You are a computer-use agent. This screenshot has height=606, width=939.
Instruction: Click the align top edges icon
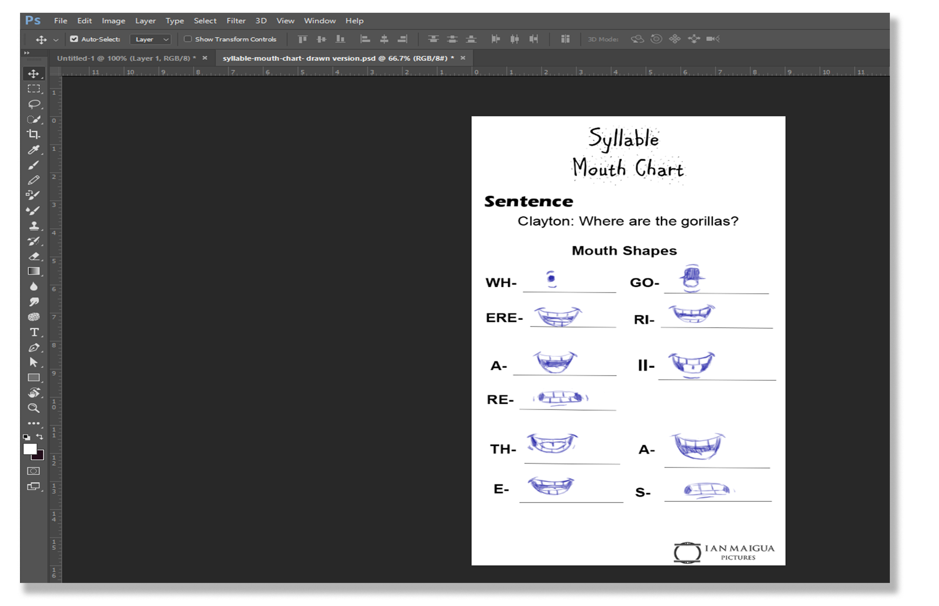302,39
